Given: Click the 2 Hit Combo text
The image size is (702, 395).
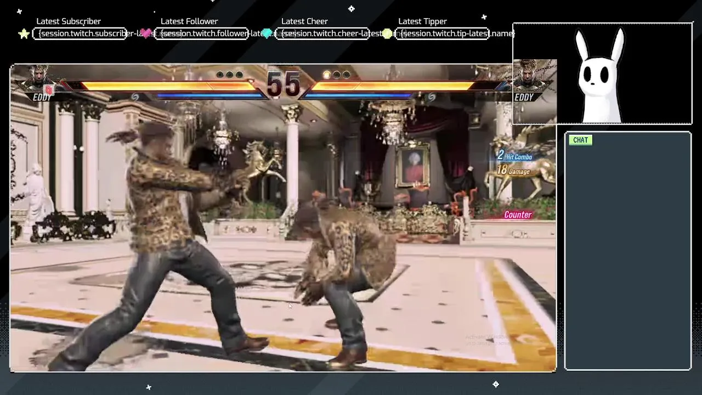Looking at the screenshot, I should coord(514,156).
